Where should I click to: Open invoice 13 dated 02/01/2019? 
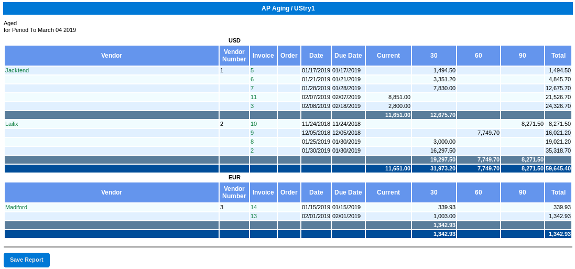pyautogui.click(x=254, y=217)
